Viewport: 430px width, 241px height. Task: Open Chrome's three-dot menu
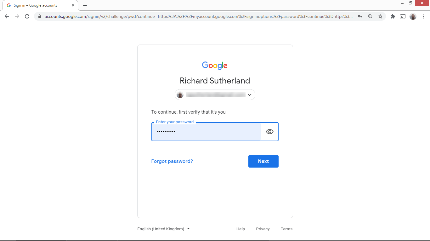423,16
